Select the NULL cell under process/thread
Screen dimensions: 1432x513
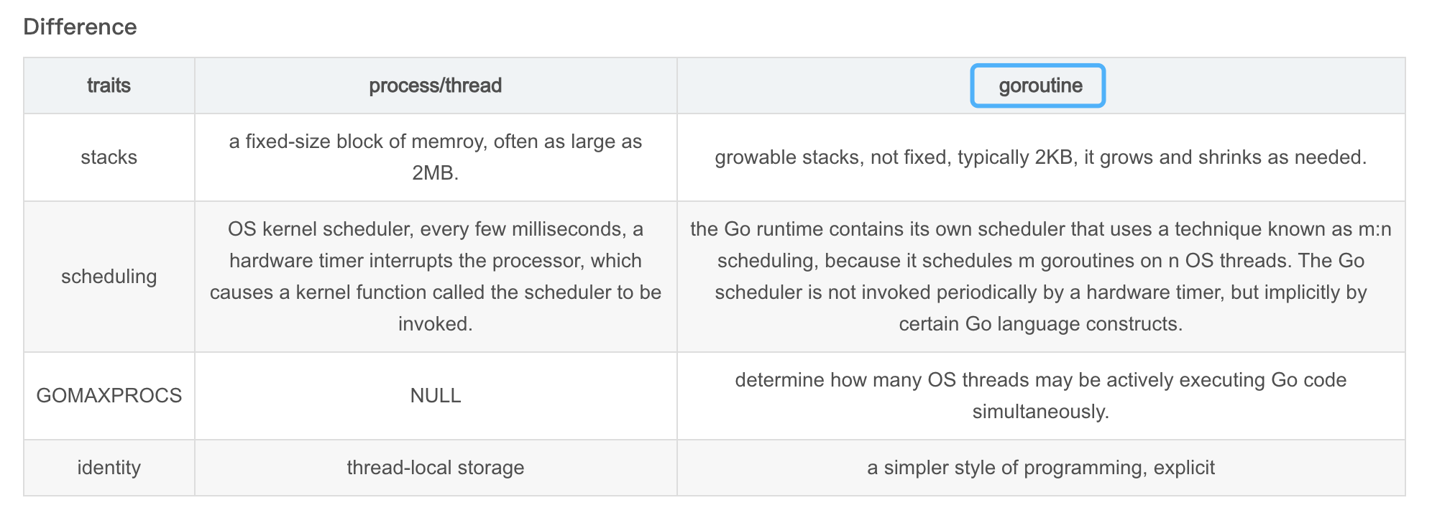pyautogui.click(x=436, y=396)
